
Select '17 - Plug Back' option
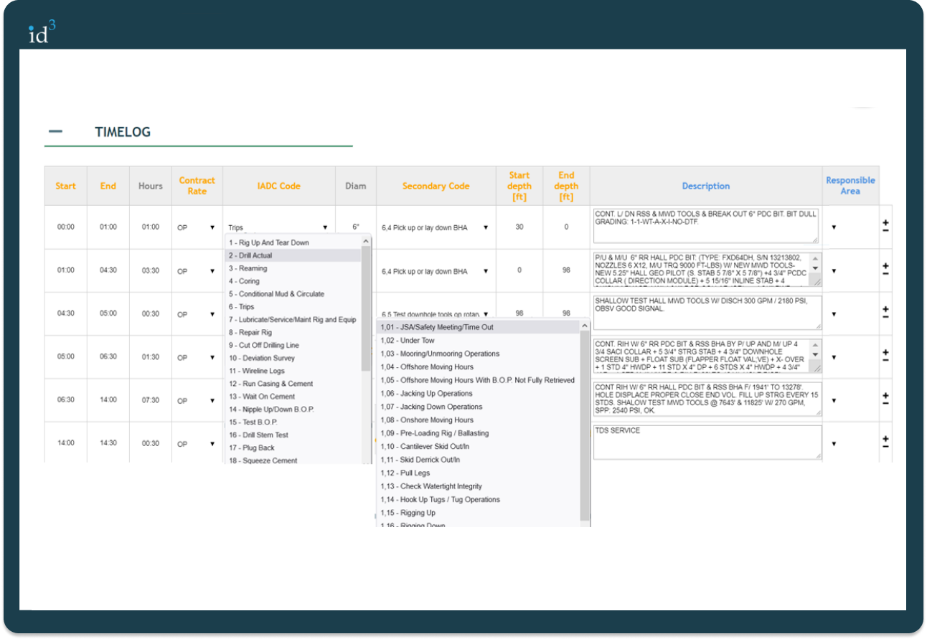point(293,448)
